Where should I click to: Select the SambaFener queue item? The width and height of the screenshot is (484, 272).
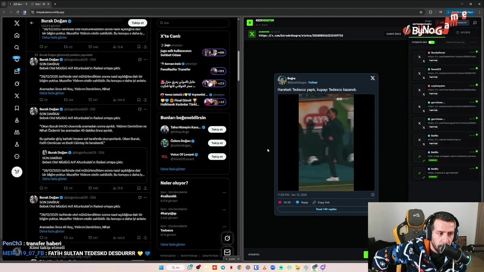coord(445,57)
